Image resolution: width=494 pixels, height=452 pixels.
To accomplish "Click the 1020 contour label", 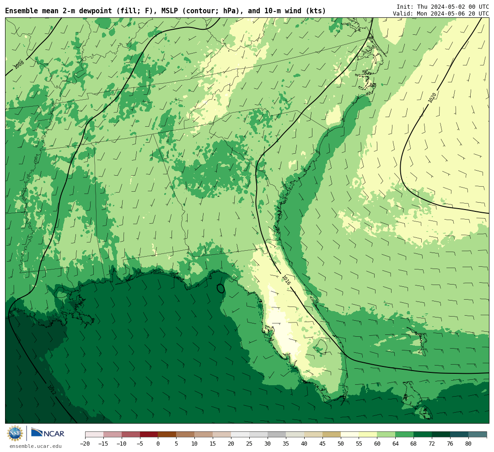I will [x=432, y=98].
